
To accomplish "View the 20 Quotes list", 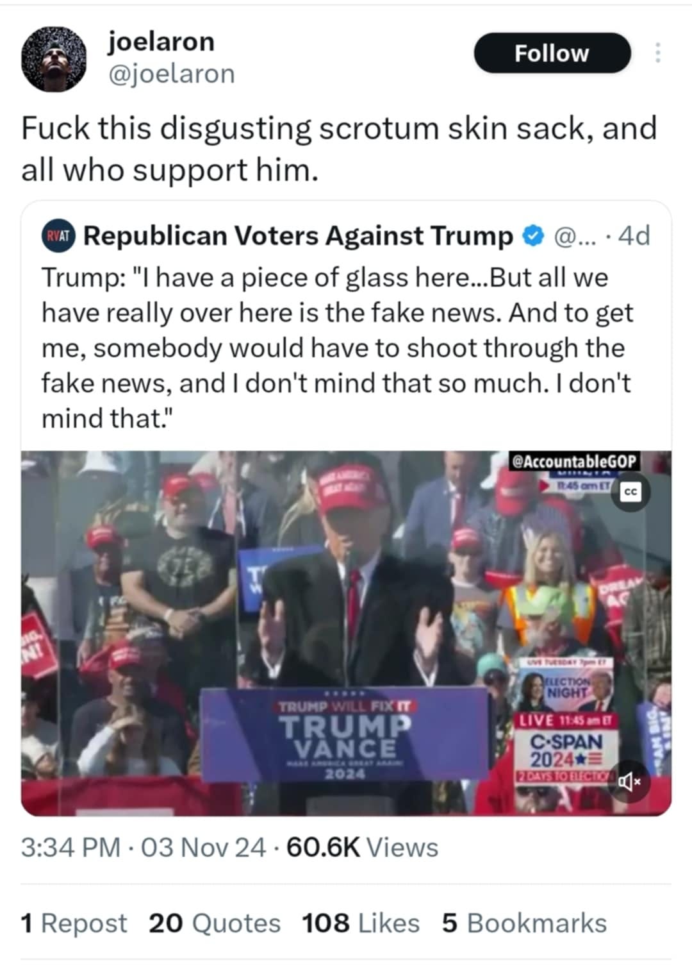I will [x=215, y=923].
